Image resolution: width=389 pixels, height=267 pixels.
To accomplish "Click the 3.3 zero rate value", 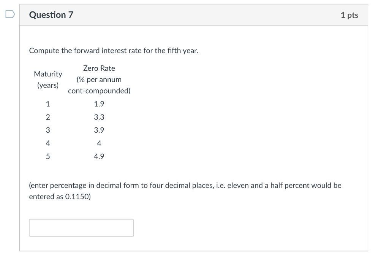I will pos(99,117).
